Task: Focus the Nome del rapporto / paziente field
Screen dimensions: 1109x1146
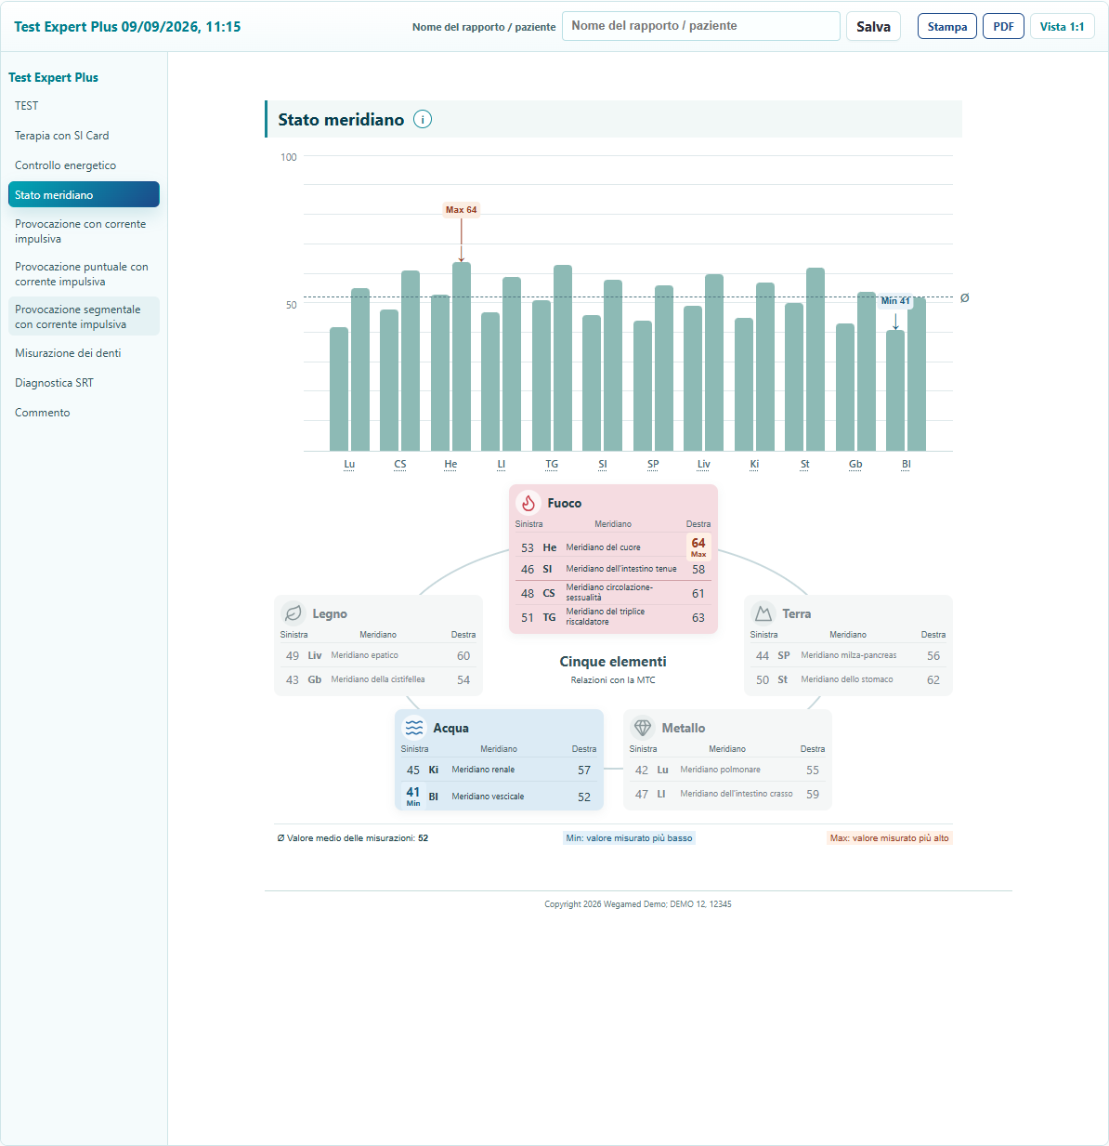Action: [x=701, y=26]
